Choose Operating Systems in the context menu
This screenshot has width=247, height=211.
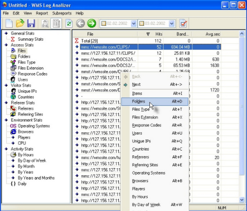154,173
